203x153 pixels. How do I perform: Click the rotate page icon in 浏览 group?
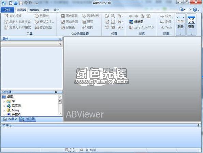[x=142, y=16]
